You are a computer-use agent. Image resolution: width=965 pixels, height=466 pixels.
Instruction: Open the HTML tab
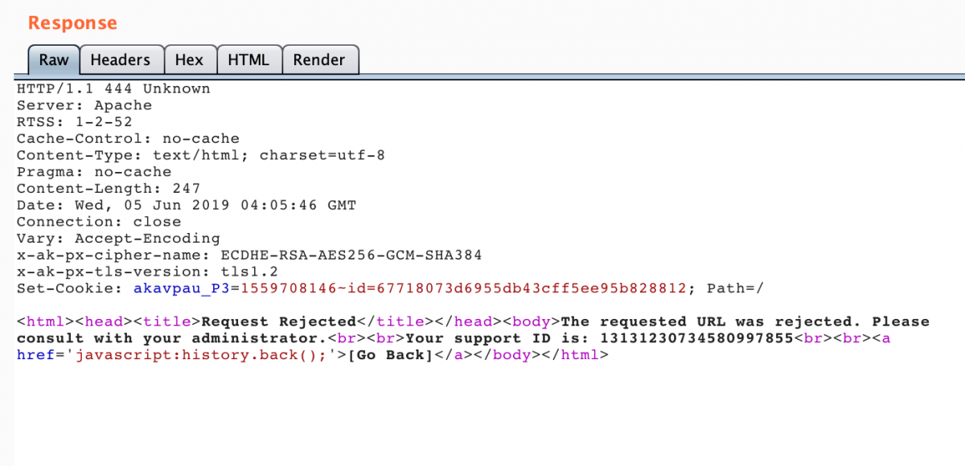249,59
